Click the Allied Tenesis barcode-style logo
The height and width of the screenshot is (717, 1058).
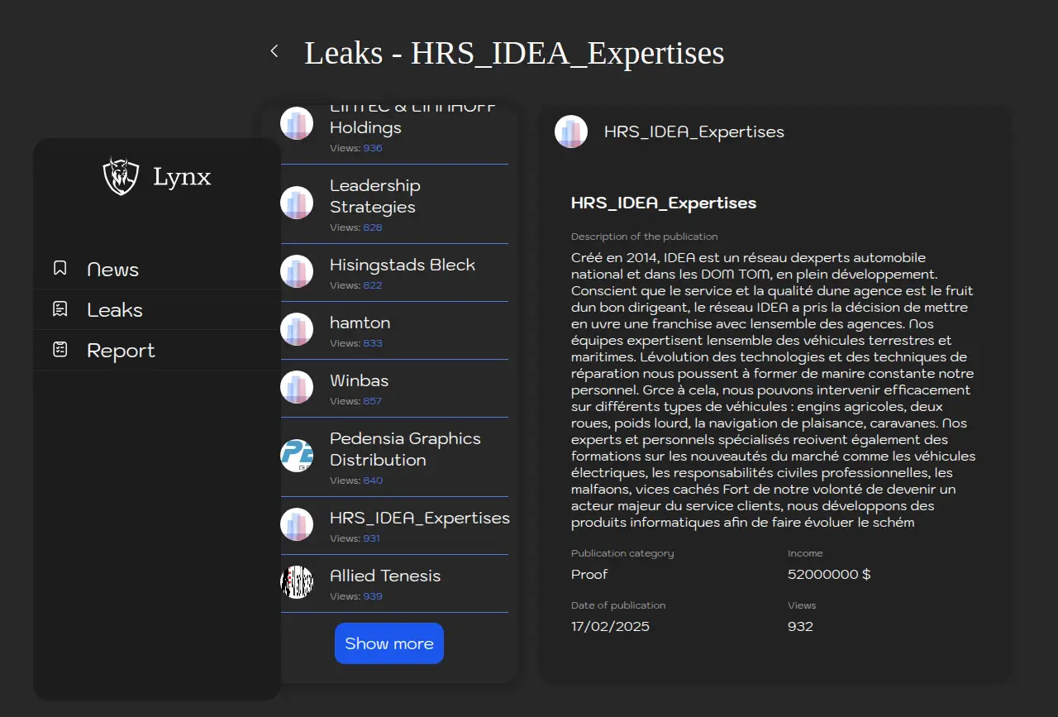pos(297,582)
